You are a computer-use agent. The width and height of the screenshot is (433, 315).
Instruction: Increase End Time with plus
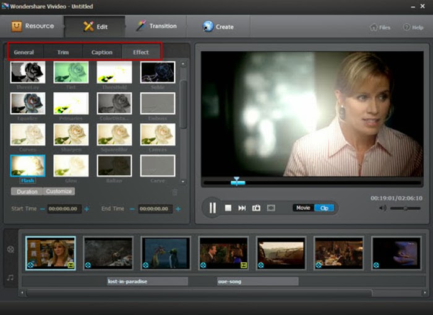[178, 209]
